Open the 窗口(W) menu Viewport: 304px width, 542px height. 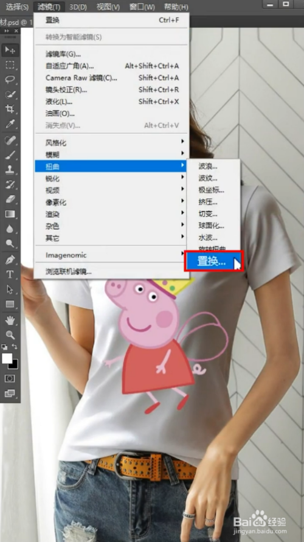(x=142, y=7)
